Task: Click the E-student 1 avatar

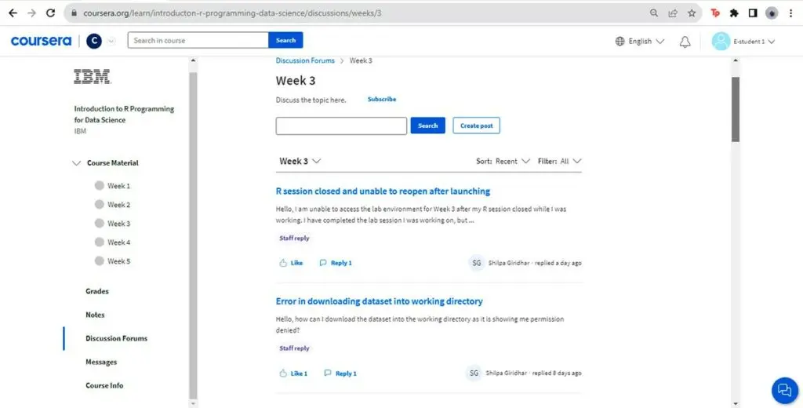Action: [721, 42]
